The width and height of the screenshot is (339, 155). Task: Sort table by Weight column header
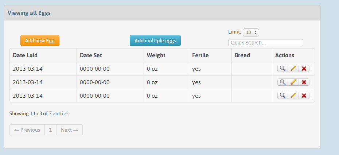click(156, 55)
